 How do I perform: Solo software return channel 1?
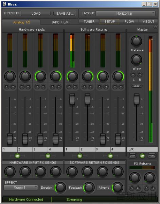point(69,86)
